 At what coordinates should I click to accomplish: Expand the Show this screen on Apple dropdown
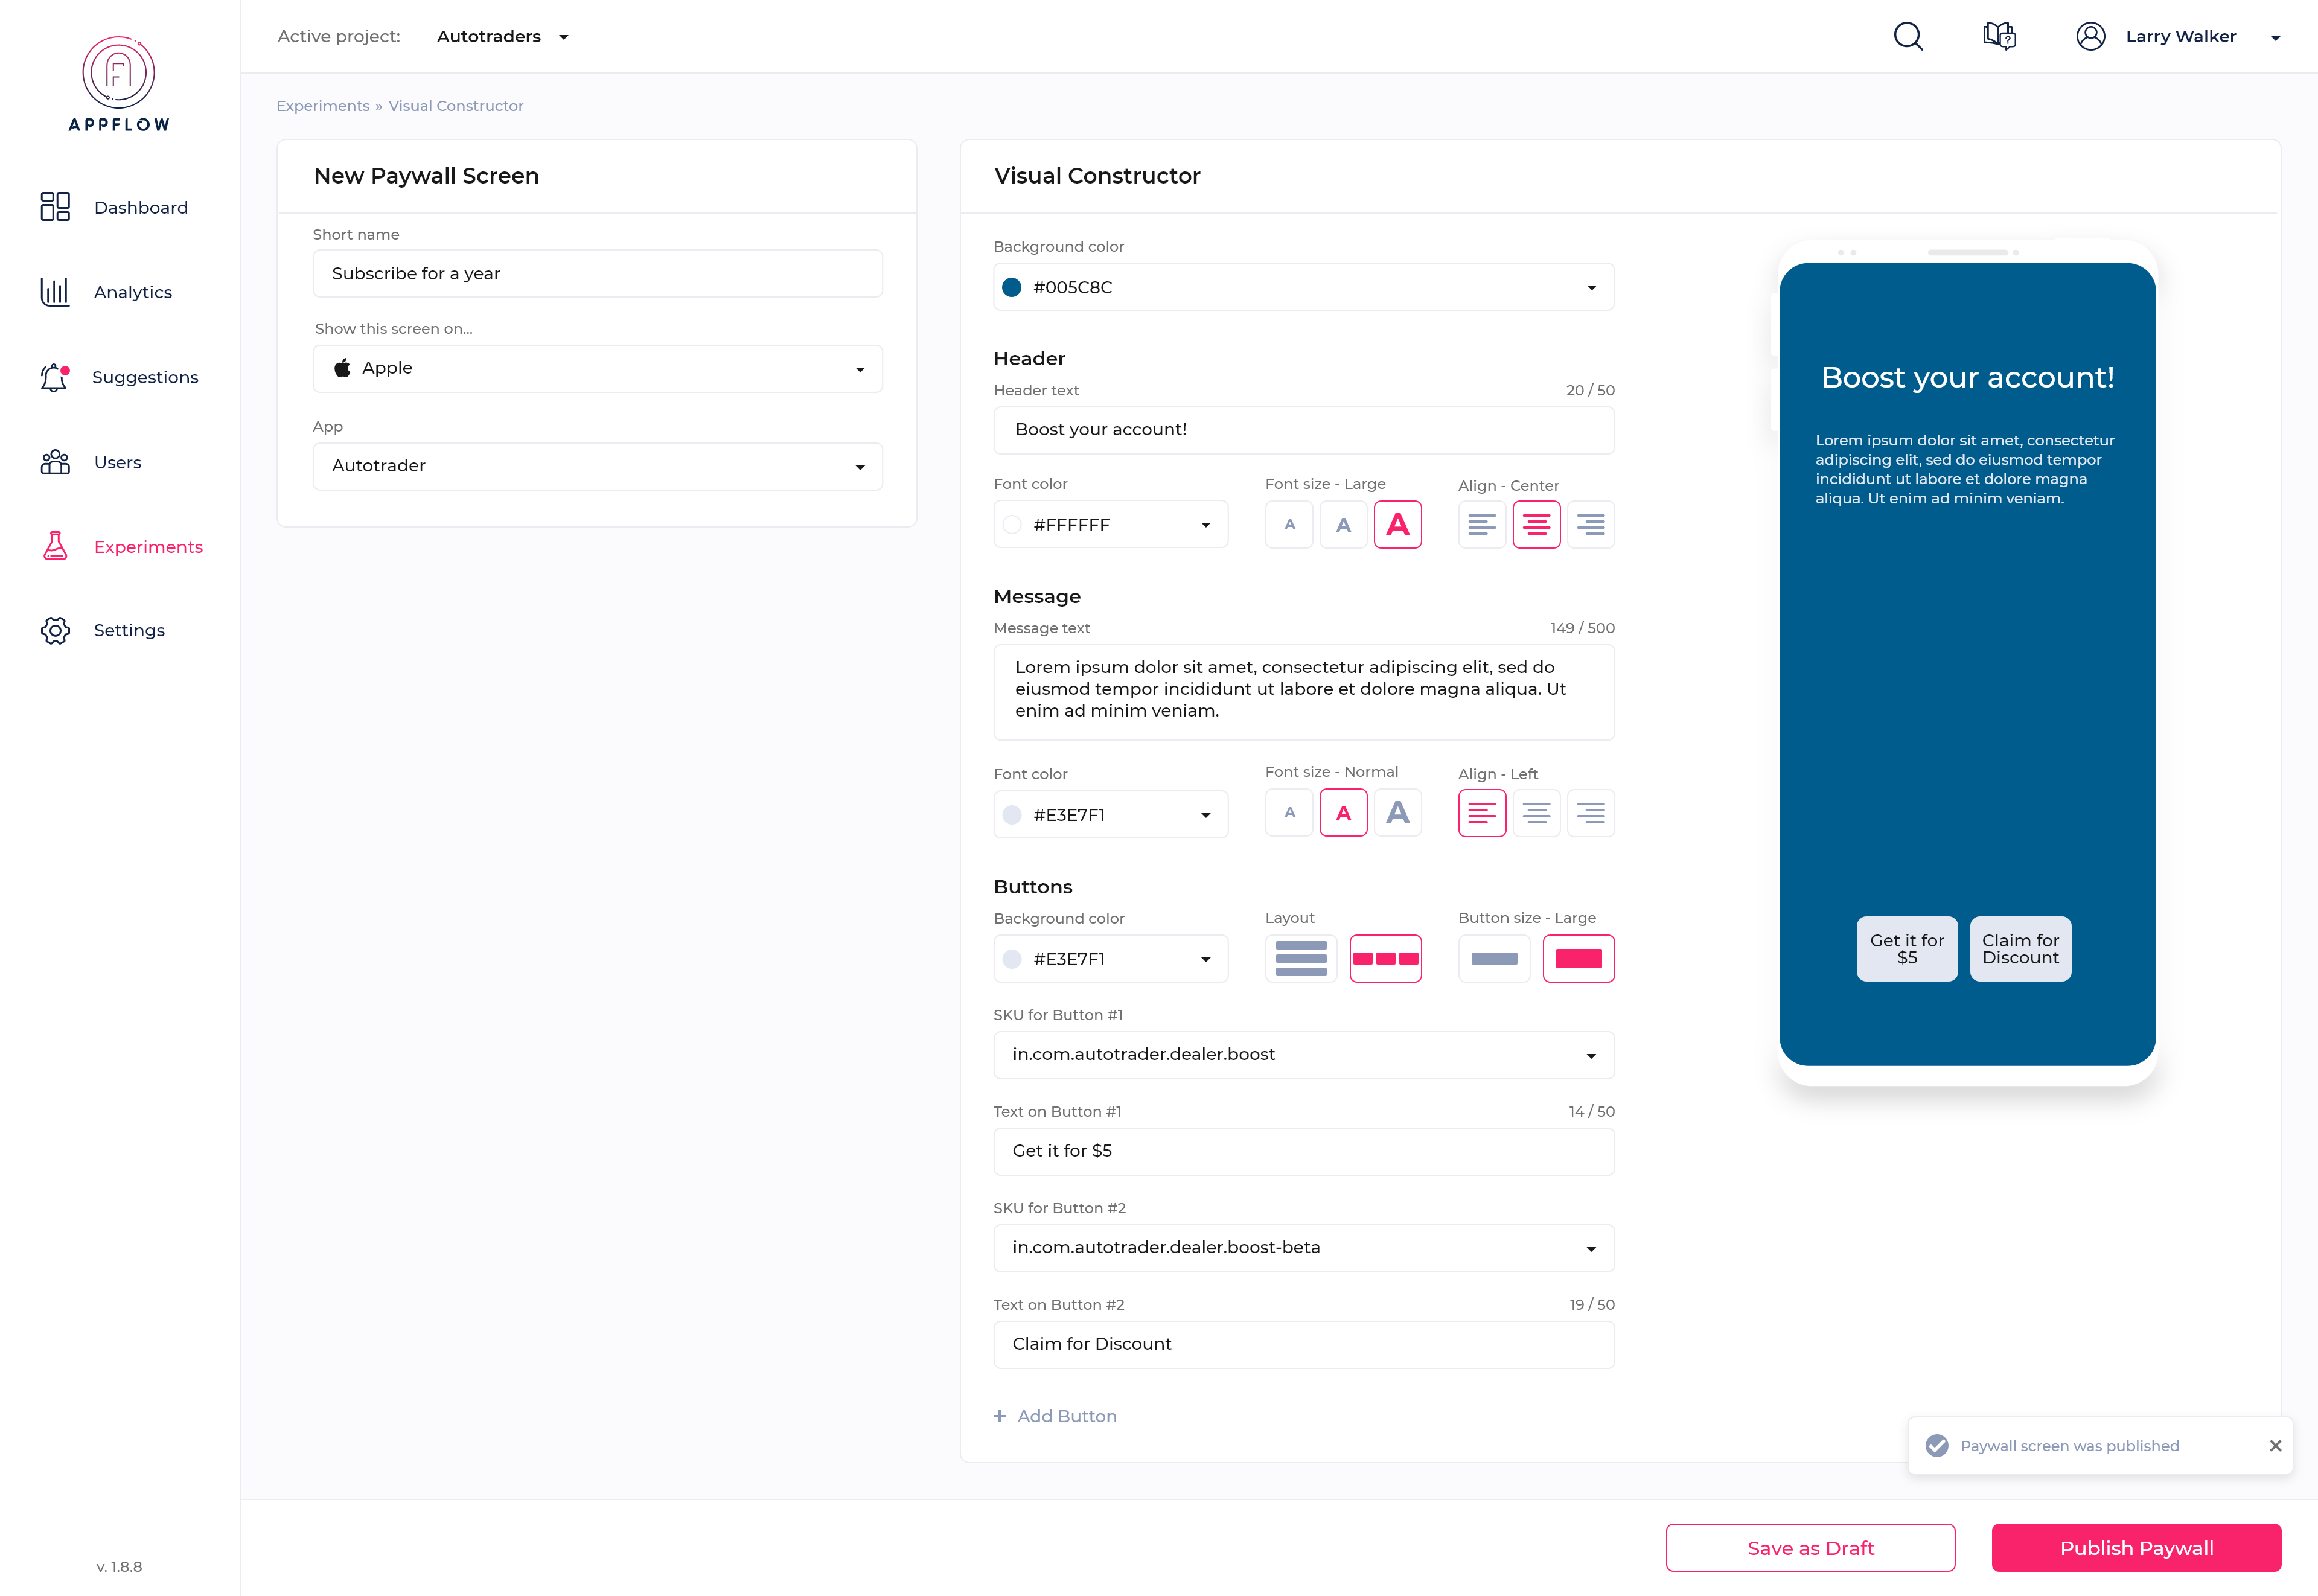point(597,369)
